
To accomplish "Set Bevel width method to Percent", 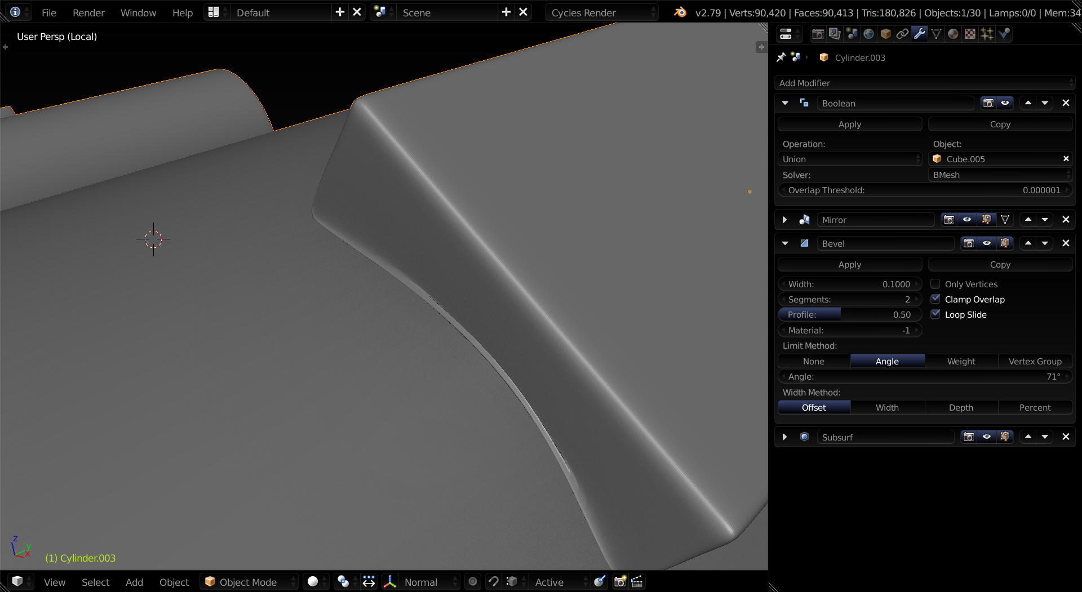I will pos(1035,408).
